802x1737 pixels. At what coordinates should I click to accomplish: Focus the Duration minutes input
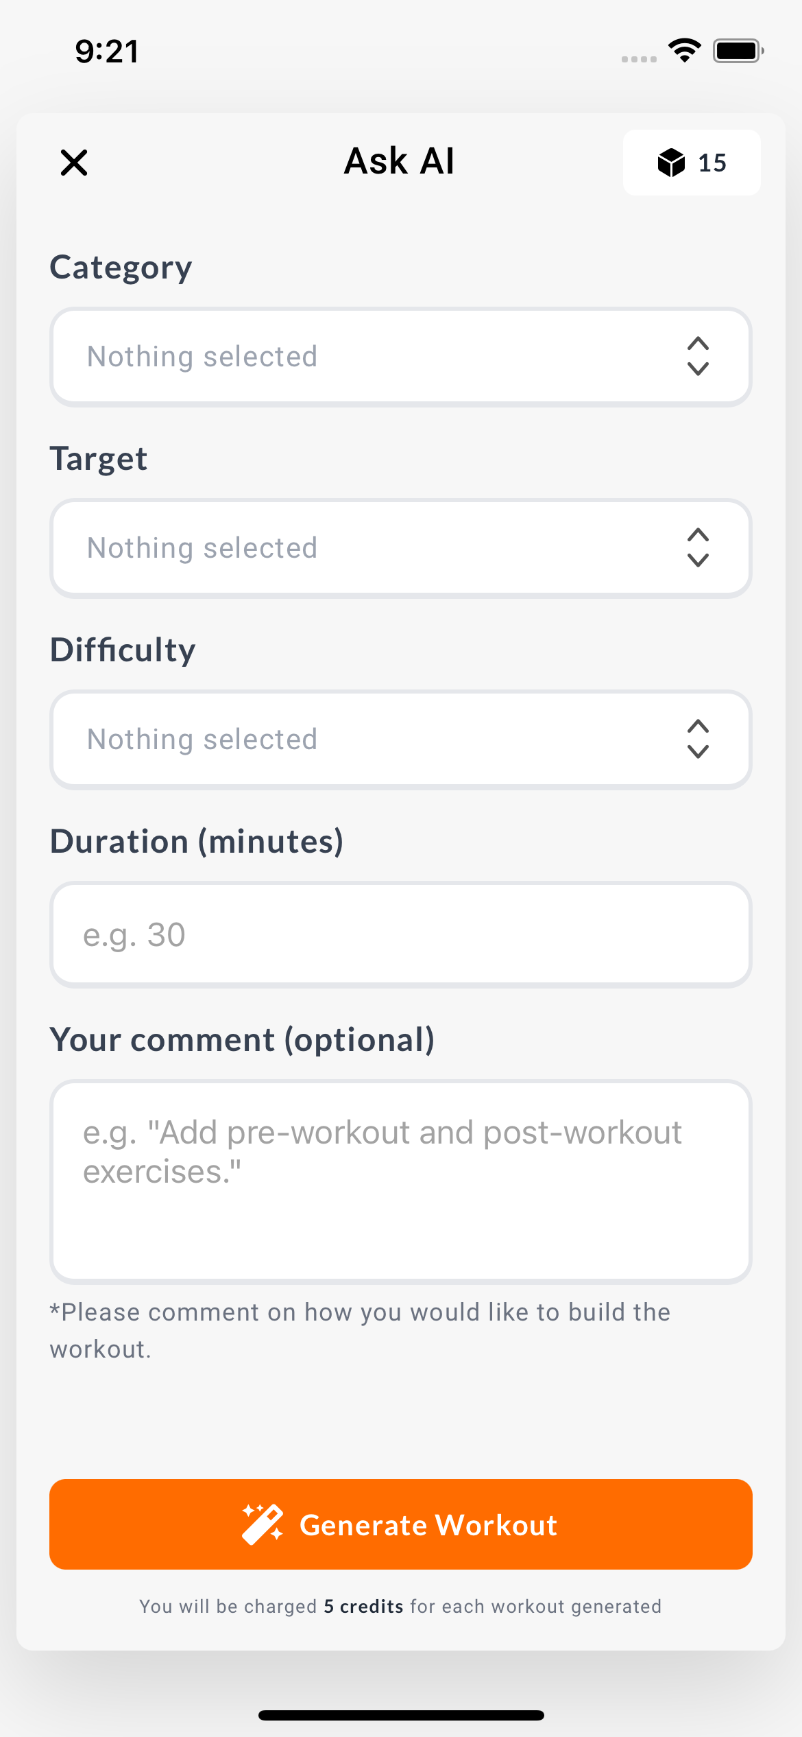point(401,934)
